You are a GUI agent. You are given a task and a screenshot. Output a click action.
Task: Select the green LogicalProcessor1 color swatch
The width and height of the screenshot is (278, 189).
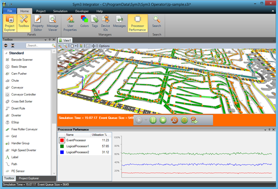62,146
